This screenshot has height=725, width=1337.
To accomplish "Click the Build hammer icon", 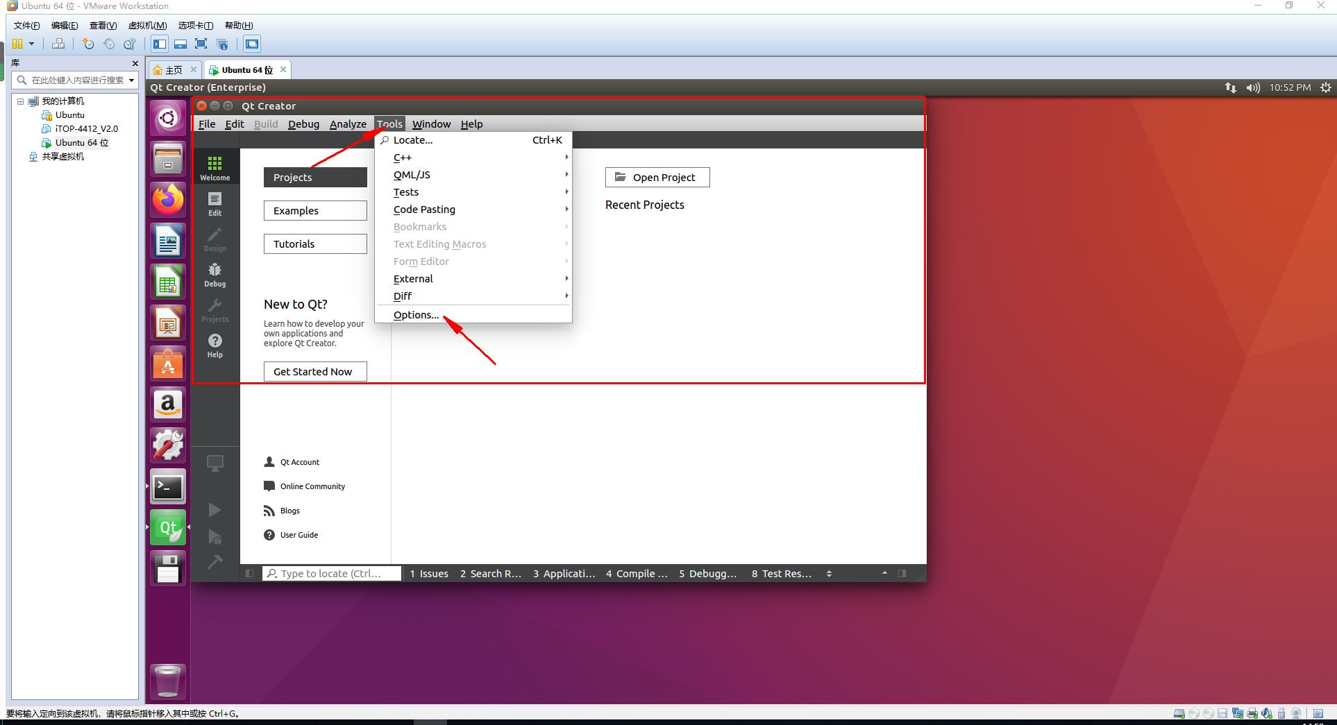I will 215,562.
